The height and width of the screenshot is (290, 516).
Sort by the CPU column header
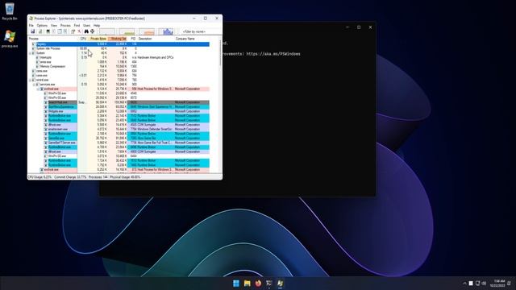click(x=82, y=39)
